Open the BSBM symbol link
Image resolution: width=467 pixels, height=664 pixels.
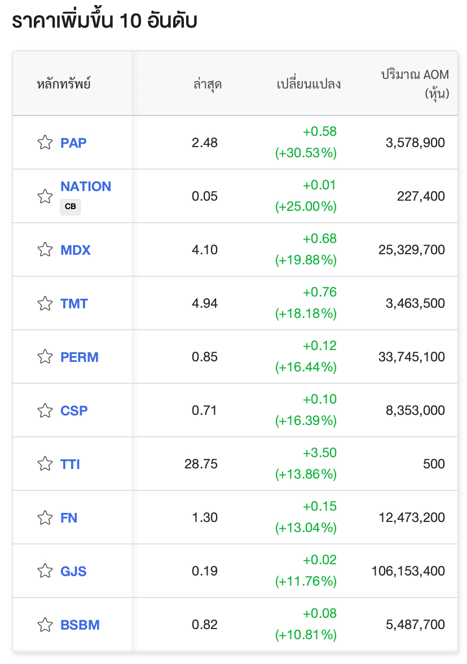click(80, 625)
